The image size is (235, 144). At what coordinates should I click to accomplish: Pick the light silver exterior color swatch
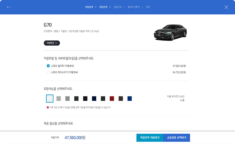(59, 99)
